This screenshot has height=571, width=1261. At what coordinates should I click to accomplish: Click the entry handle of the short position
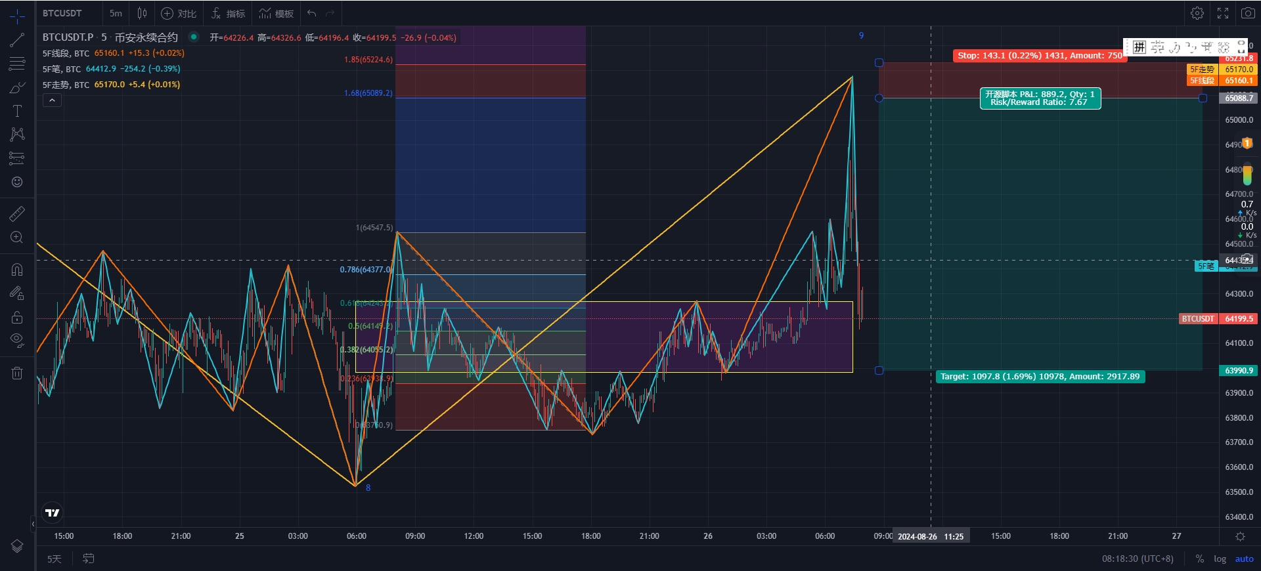879,98
